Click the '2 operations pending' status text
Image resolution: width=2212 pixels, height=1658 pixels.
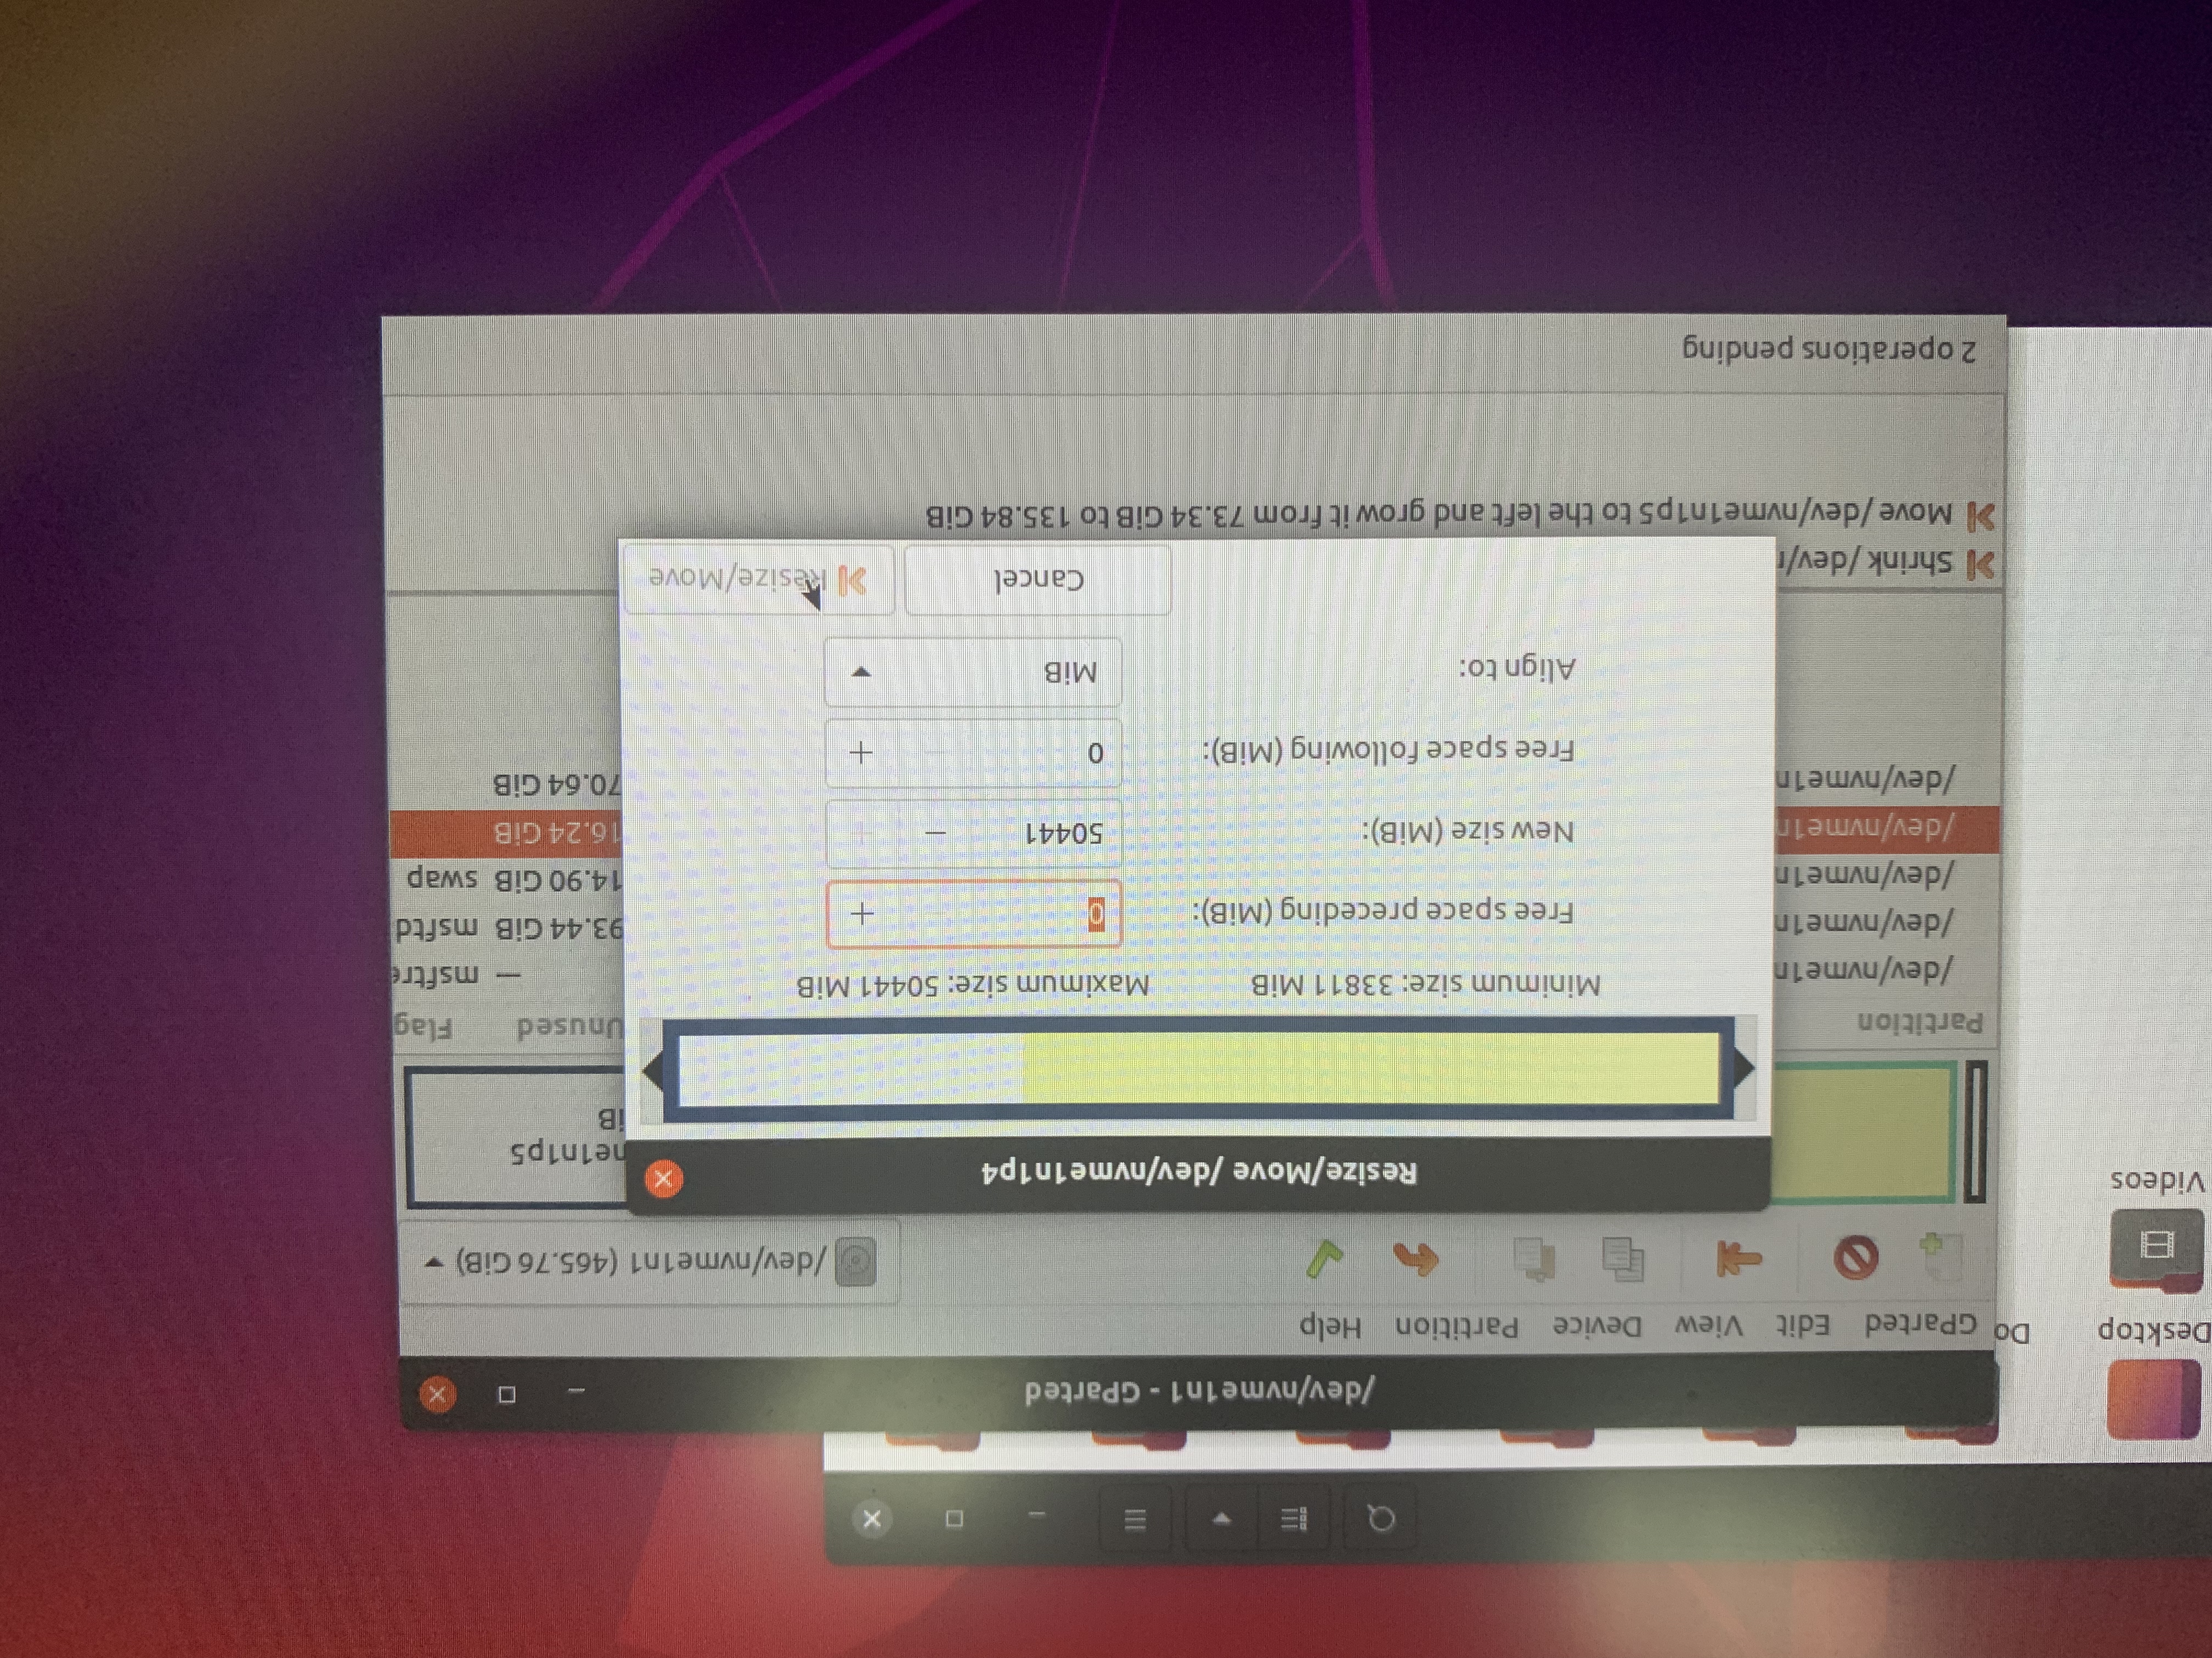coord(1828,349)
